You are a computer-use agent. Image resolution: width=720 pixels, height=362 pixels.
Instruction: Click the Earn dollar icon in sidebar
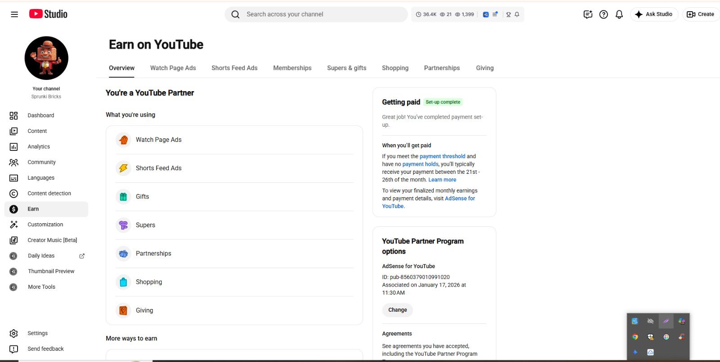[14, 209]
